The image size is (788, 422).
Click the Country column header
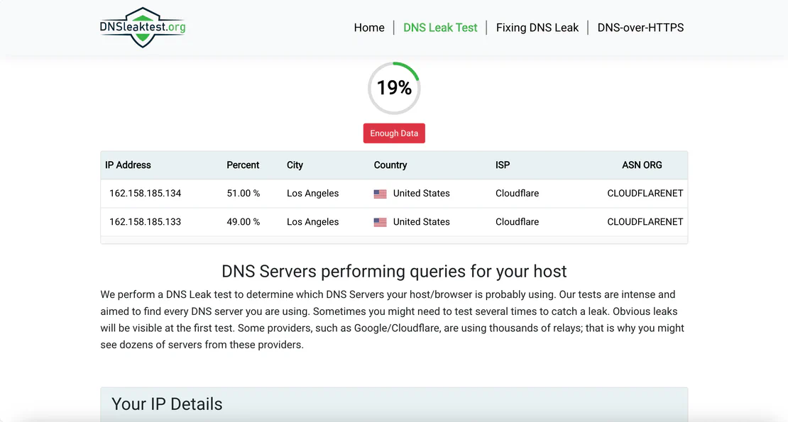(390, 165)
